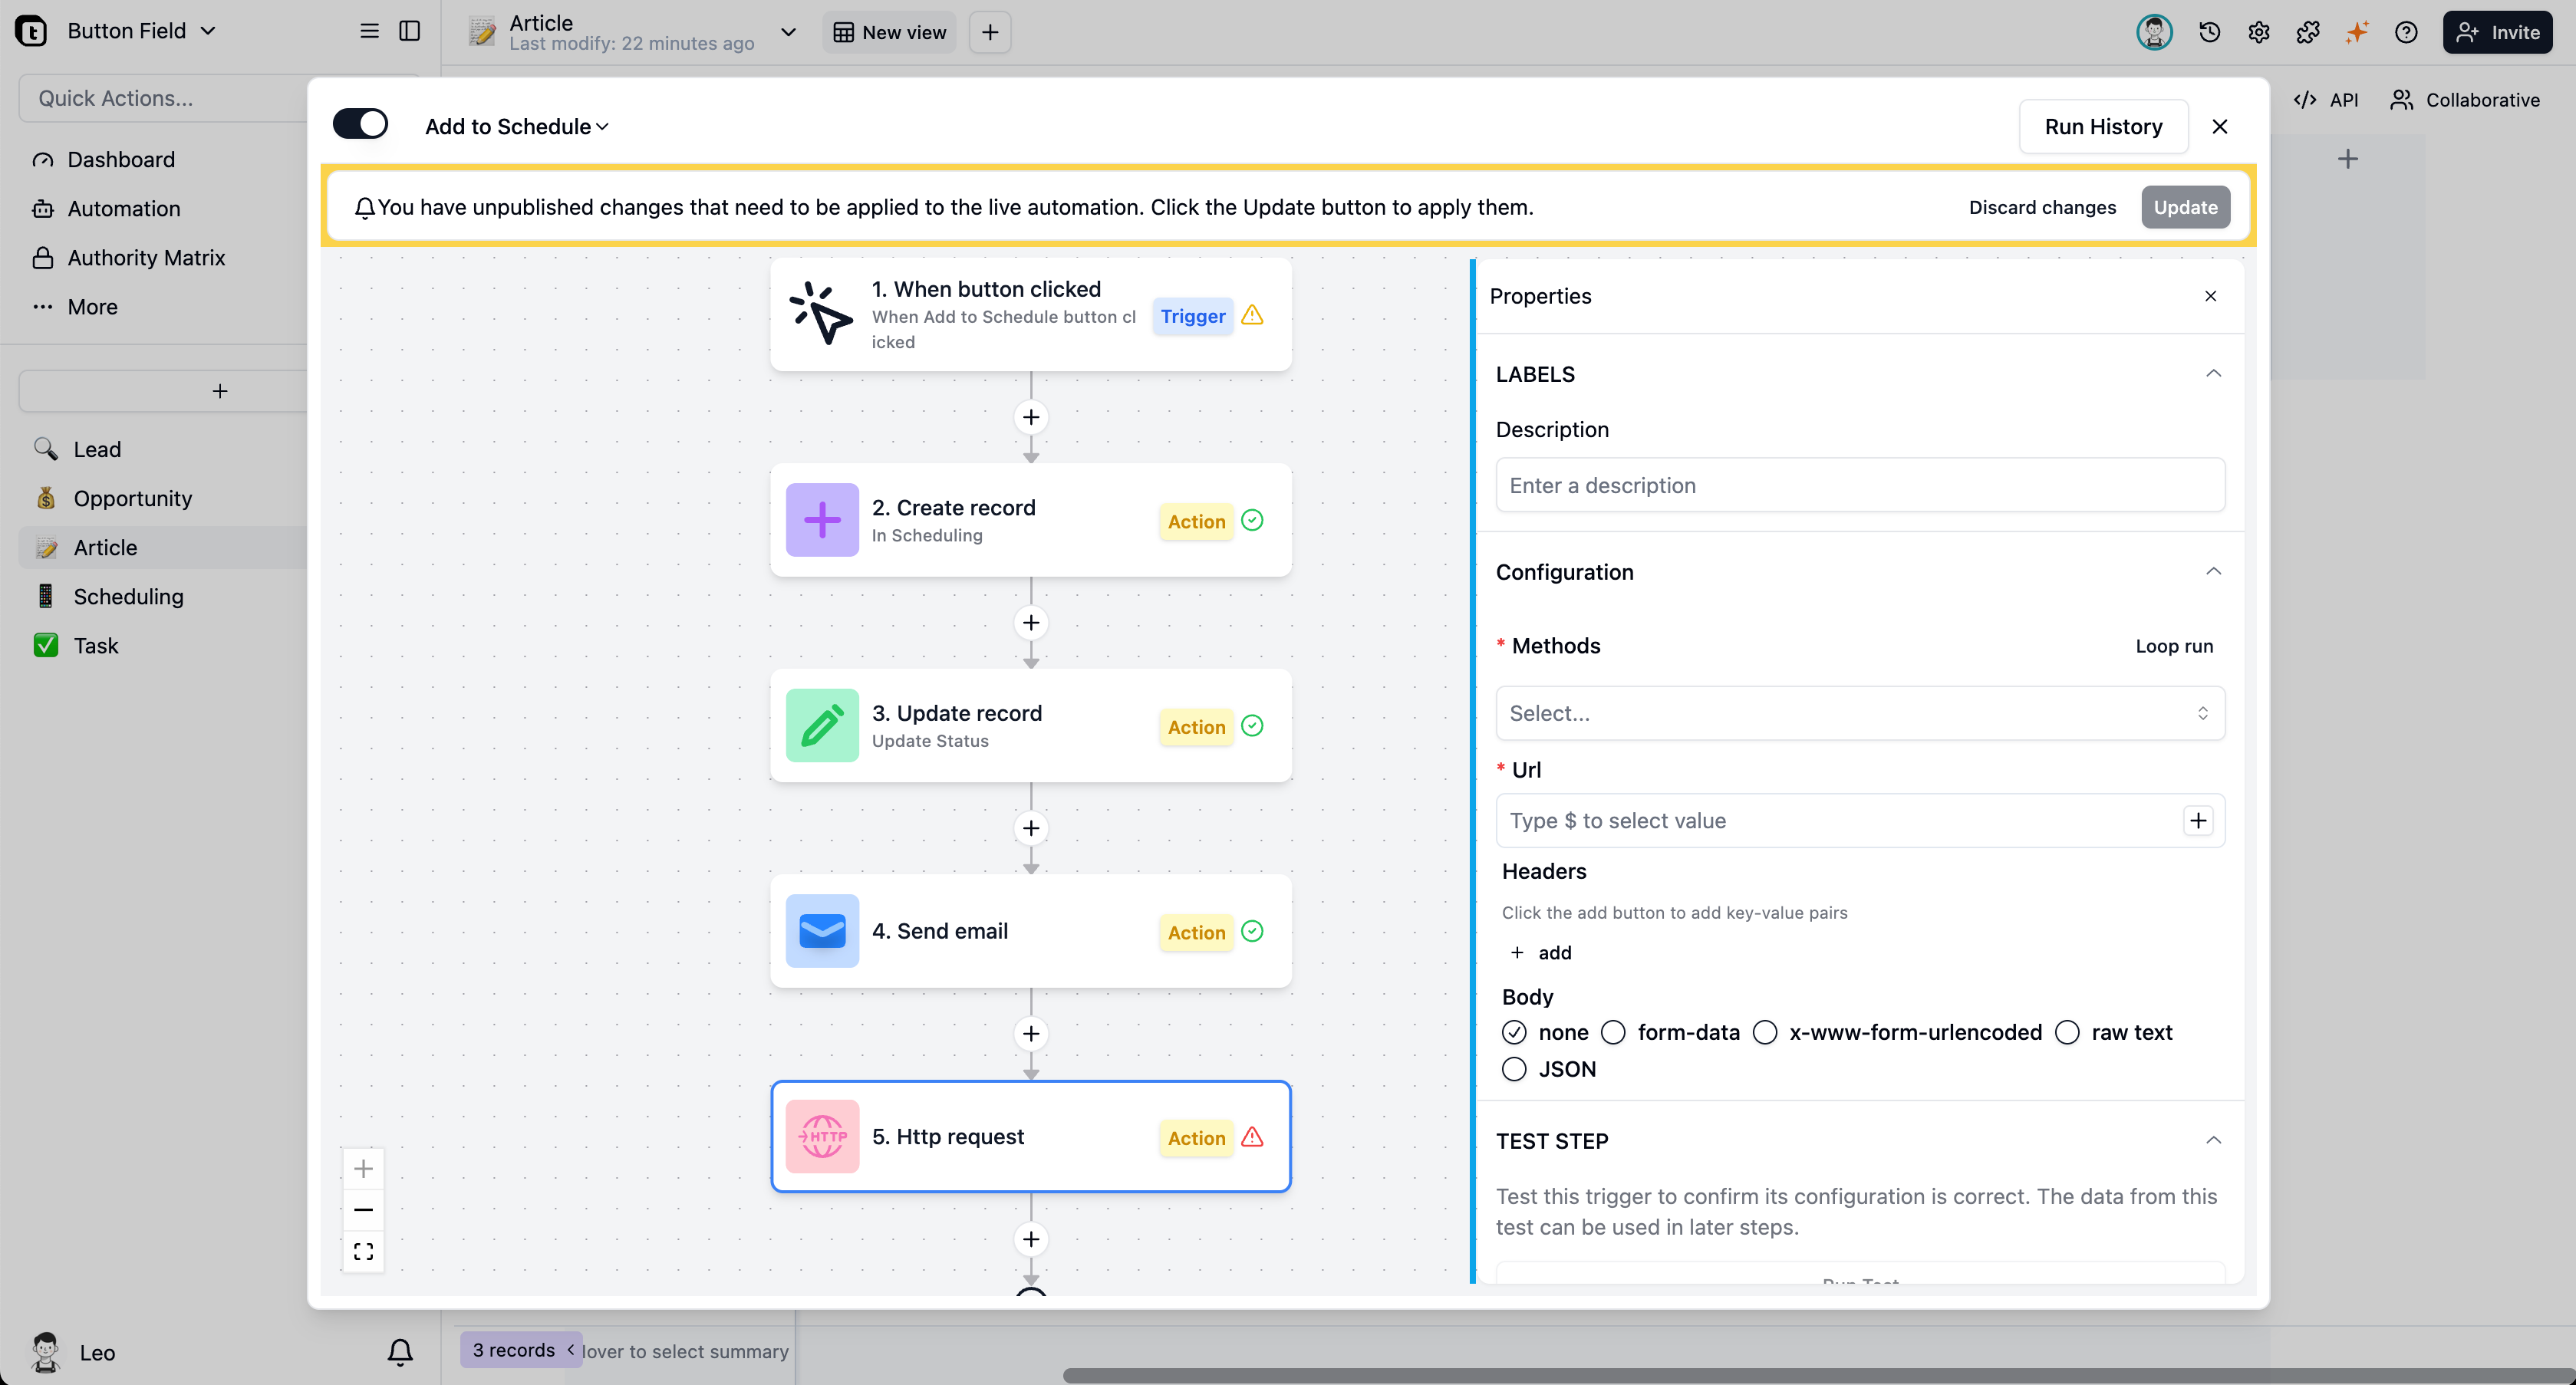Add a new view with plus button
Screen dimensions: 2576x1385
pos(990,32)
